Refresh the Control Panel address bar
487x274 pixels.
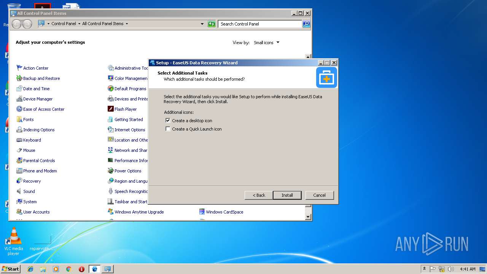coord(212,24)
